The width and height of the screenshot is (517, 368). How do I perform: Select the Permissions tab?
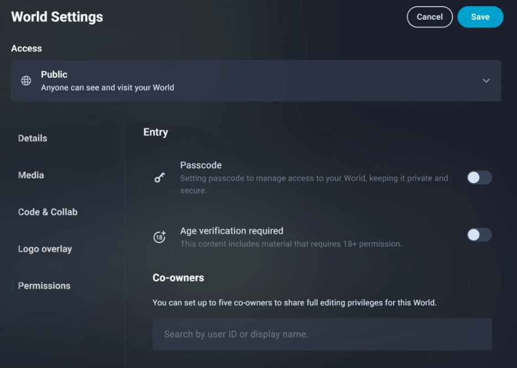pyautogui.click(x=44, y=286)
